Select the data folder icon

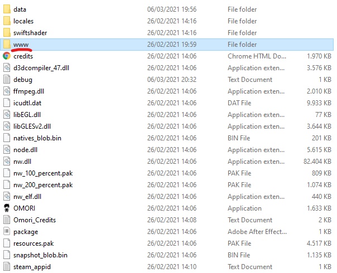[x=7, y=9]
